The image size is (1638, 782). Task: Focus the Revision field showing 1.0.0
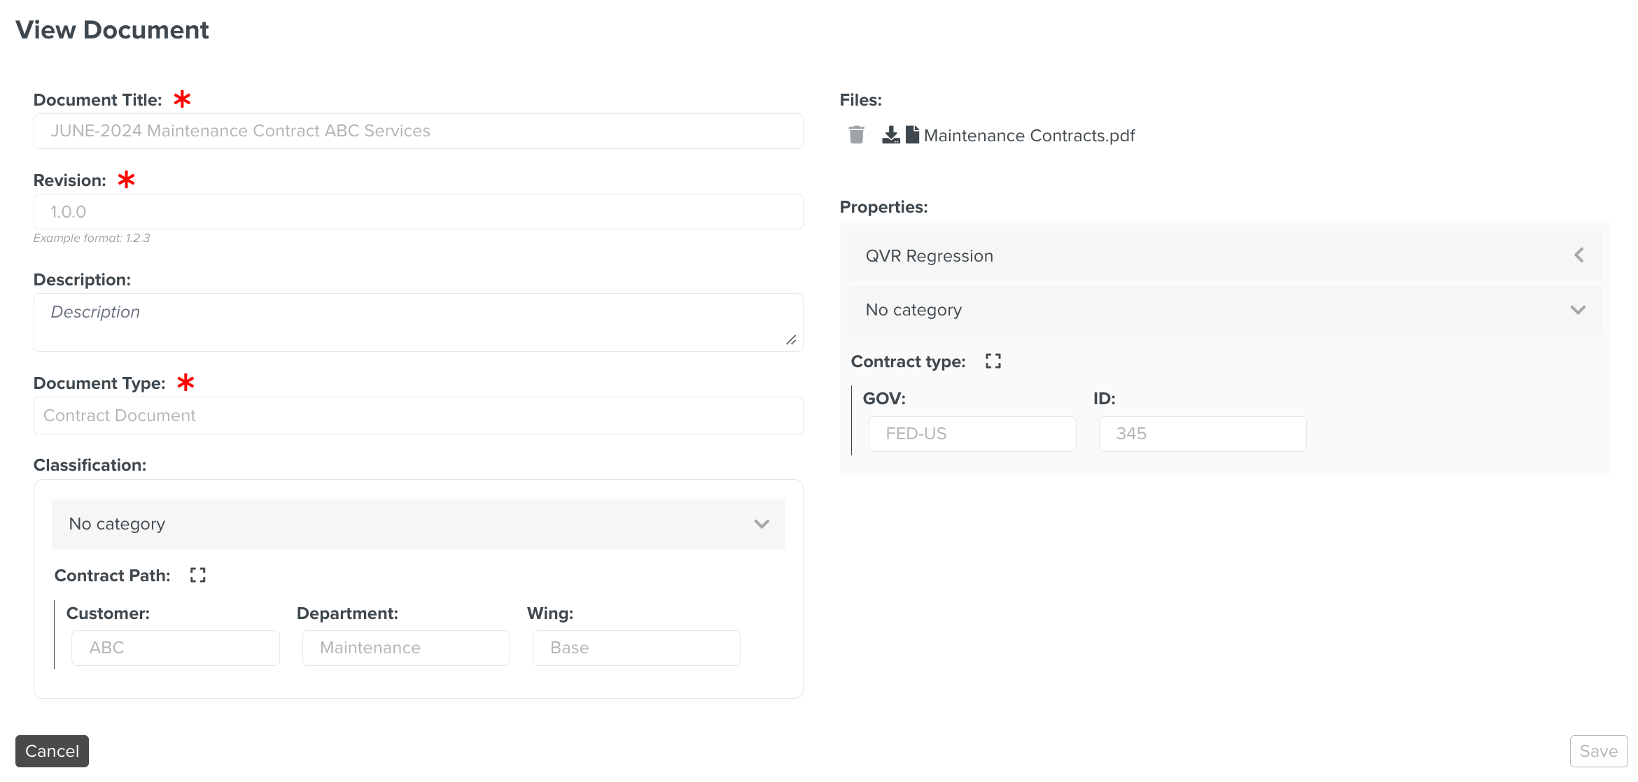coord(418,211)
